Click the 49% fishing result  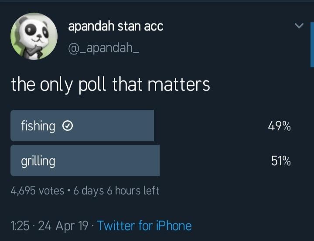click(x=280, y=126)
